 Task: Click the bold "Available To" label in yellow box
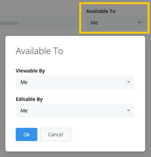click(101, 11)
